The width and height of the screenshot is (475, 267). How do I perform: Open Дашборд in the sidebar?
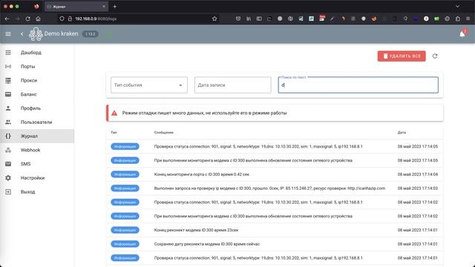[x=31, y=53]
